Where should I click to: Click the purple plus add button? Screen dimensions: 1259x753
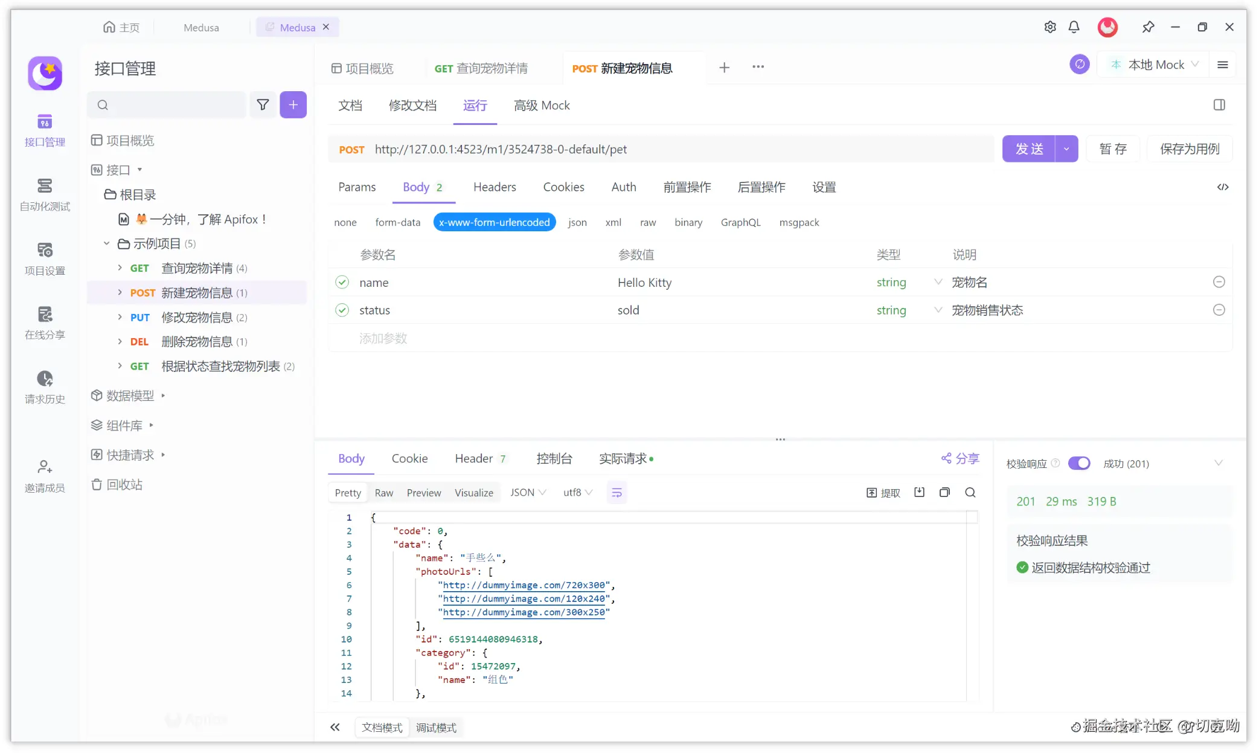point(293,105)
